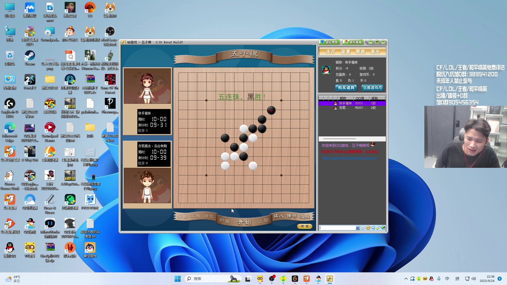The image size is (507, 285).
Task: Open the forum hyperlink in chat area
Action: pos(349,158)
